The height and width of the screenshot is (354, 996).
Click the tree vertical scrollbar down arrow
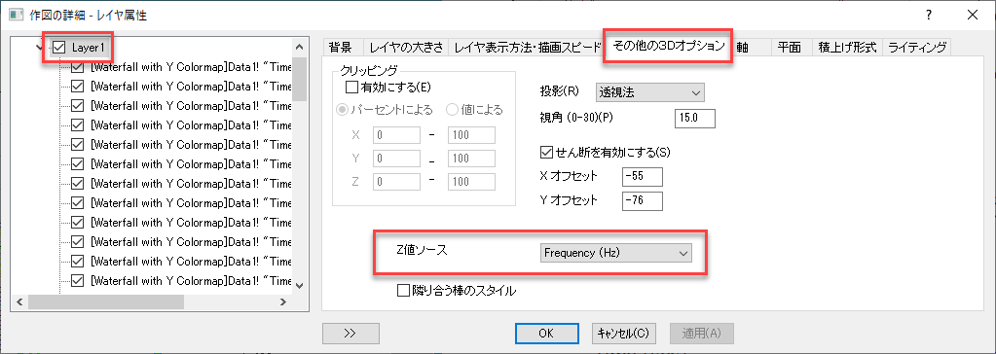300,286
